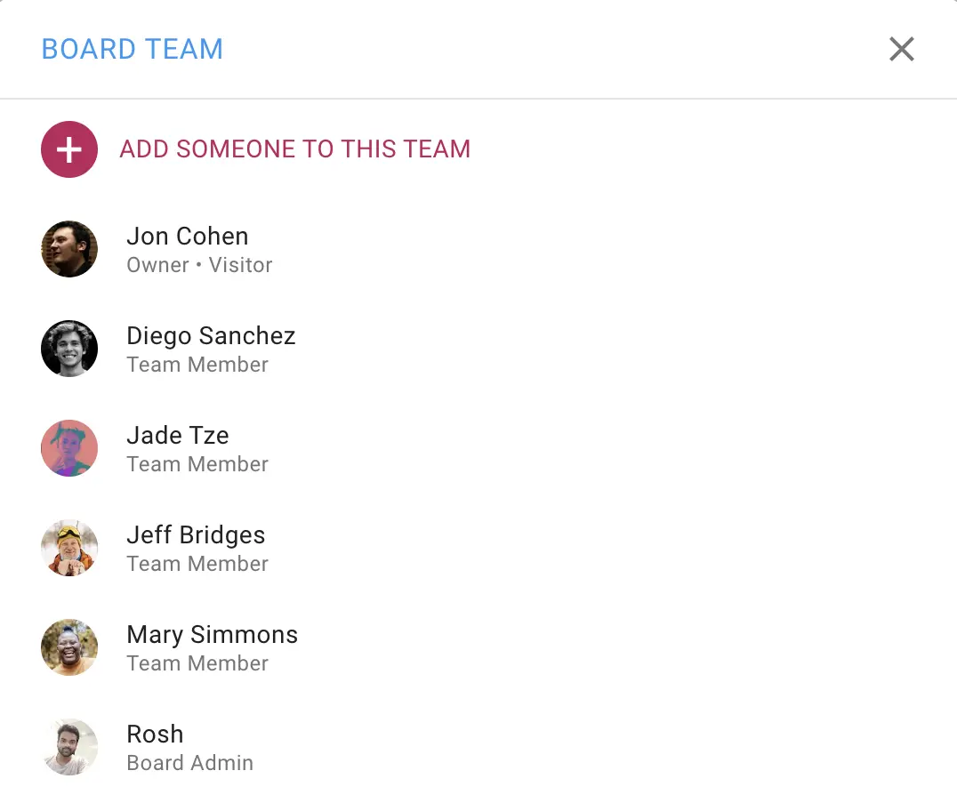Open Jon Cohen's profile avatar
This screenshot has width=957, height=811.
click(x=69, y=249)
